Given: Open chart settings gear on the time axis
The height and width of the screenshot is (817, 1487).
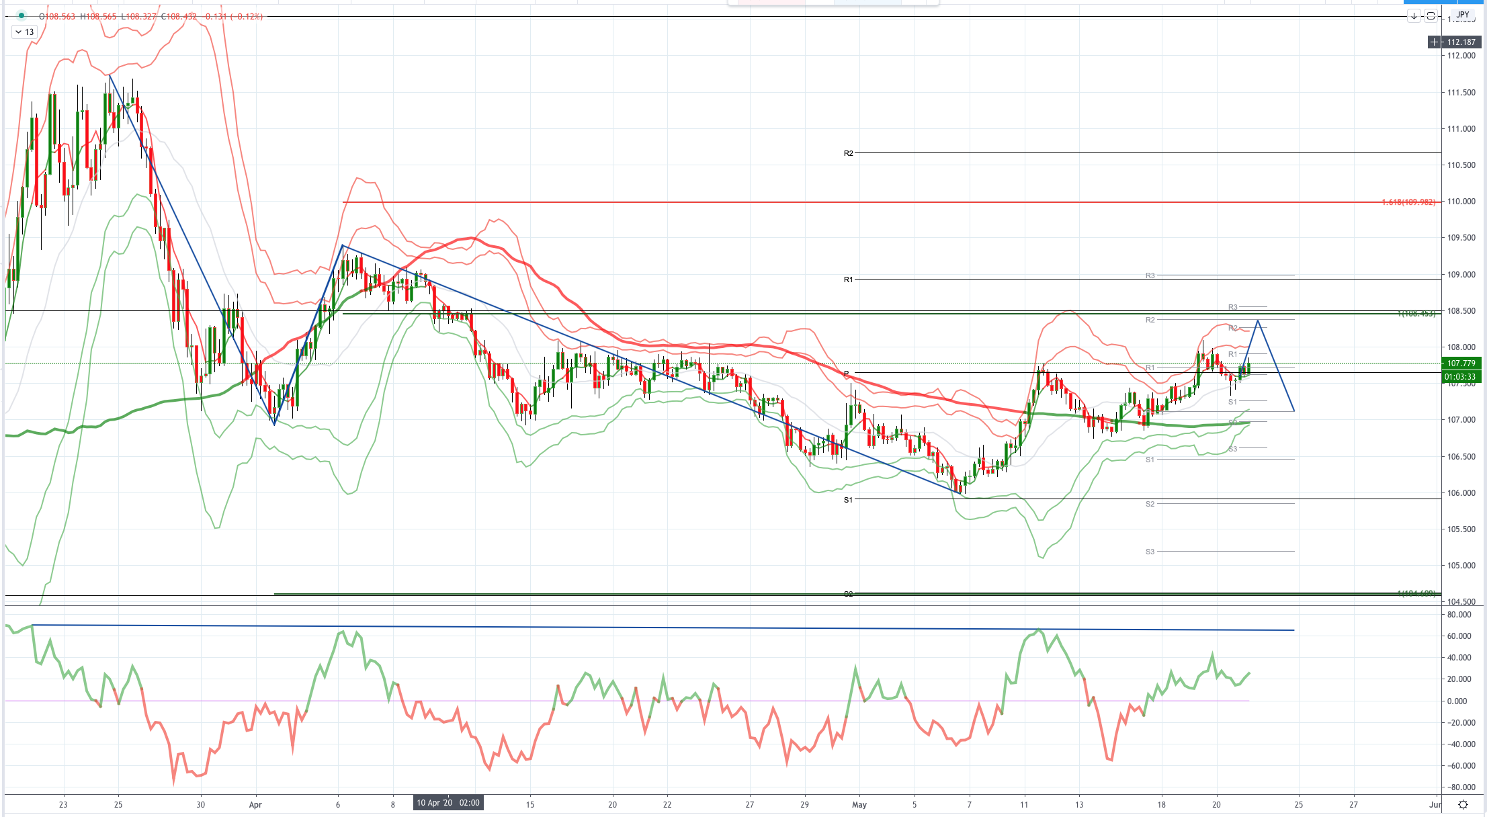Looking at the screenshot, I should (x=1463, y=804).
